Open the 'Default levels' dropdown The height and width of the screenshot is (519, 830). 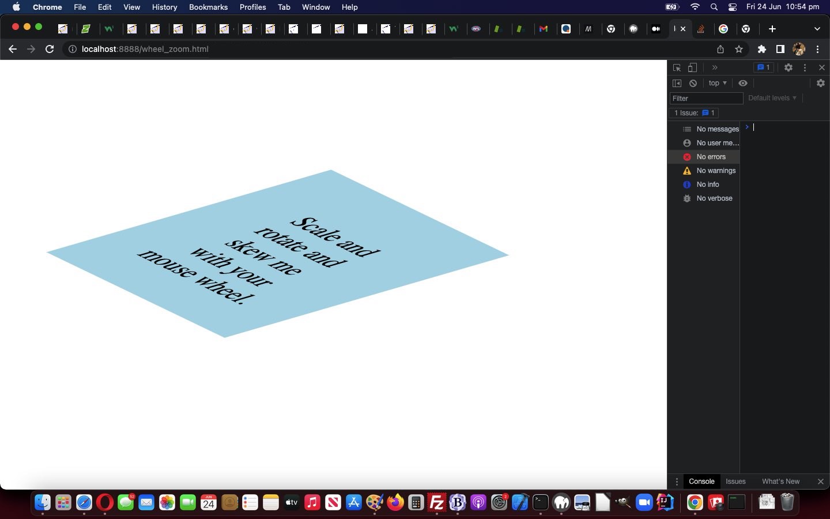tap(772, 98)
